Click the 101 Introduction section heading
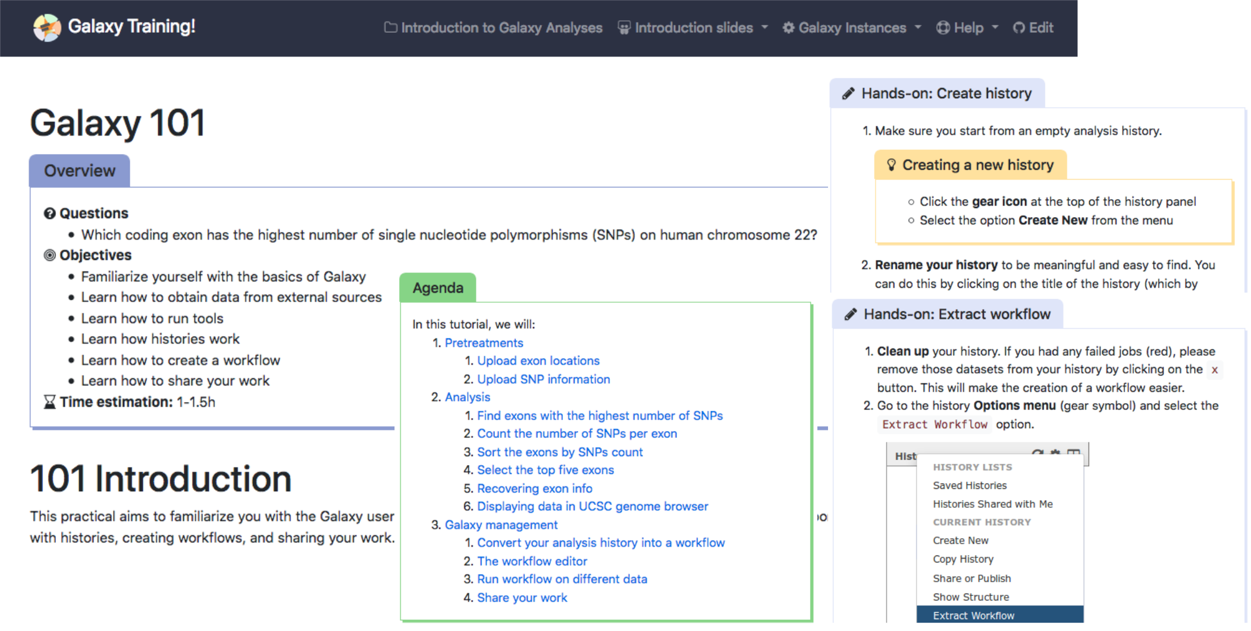Image resolution: width=1251 pixels, height=631 pixels. pyautogui.click(x=161, y=479)
